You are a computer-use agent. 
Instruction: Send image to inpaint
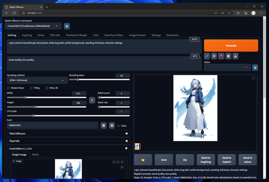227,160
